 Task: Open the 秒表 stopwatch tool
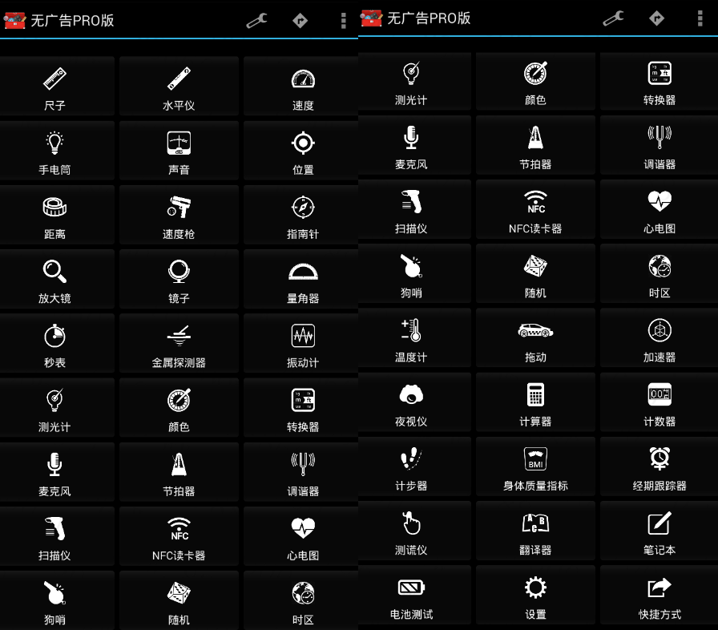click(55, 343)
